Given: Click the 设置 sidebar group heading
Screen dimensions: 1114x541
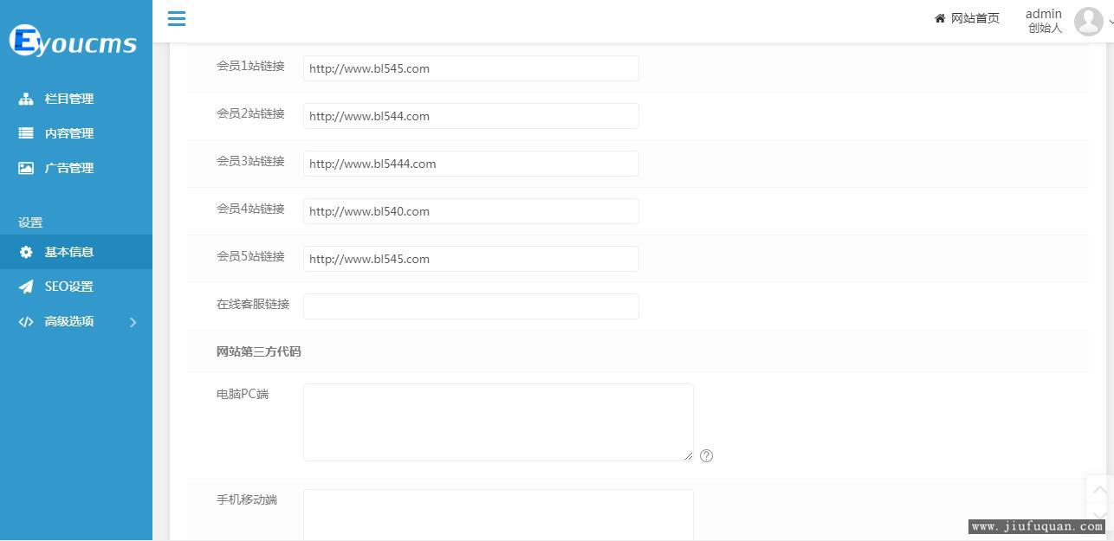Looking at the screenshot, I should tap(30, 222).
